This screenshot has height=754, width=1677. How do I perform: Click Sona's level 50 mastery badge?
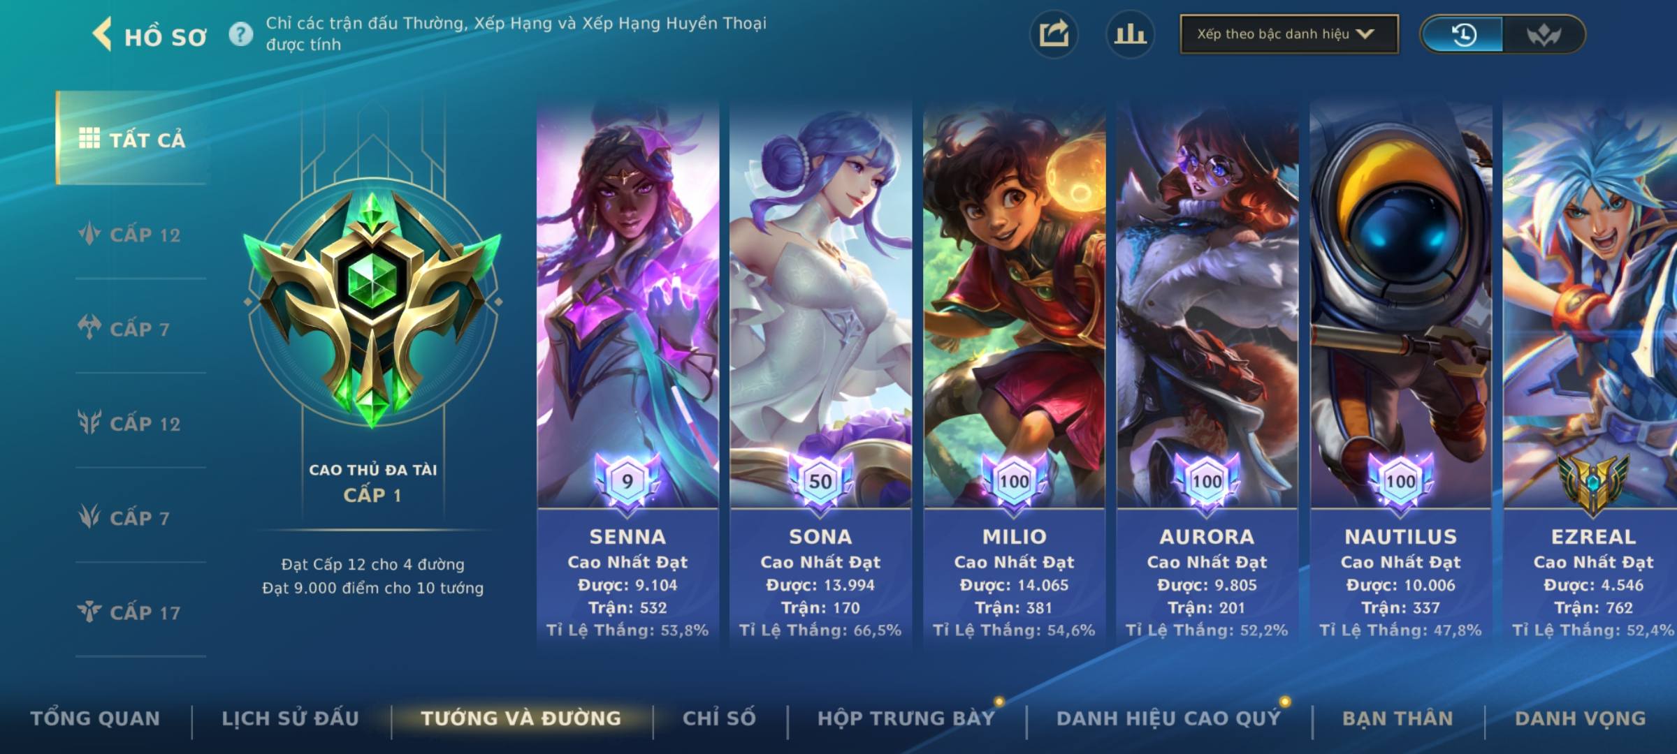coord(820,480)
